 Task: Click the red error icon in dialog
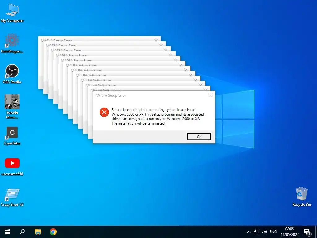coord(104,112)
